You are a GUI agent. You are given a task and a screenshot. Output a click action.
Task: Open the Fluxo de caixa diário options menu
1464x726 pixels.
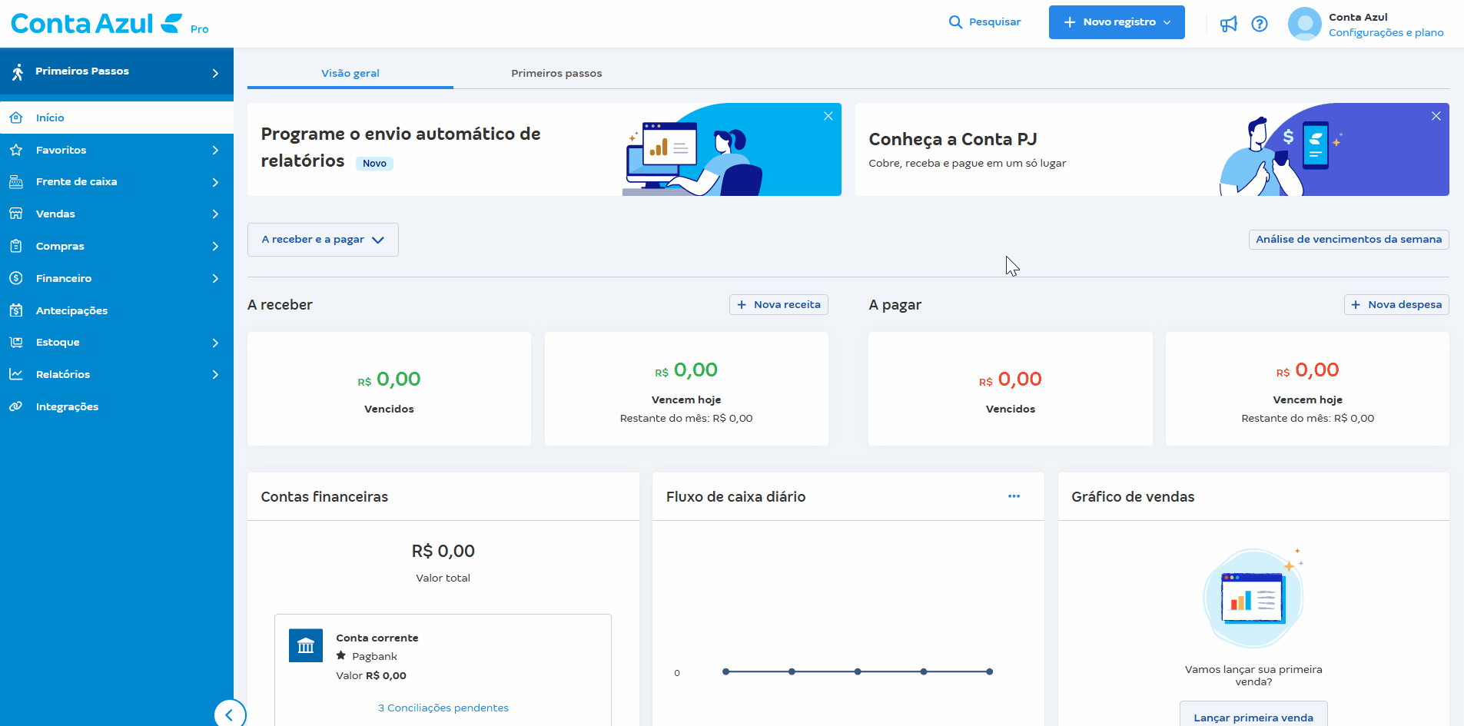pyautogui.click(x=1014, y=496)
